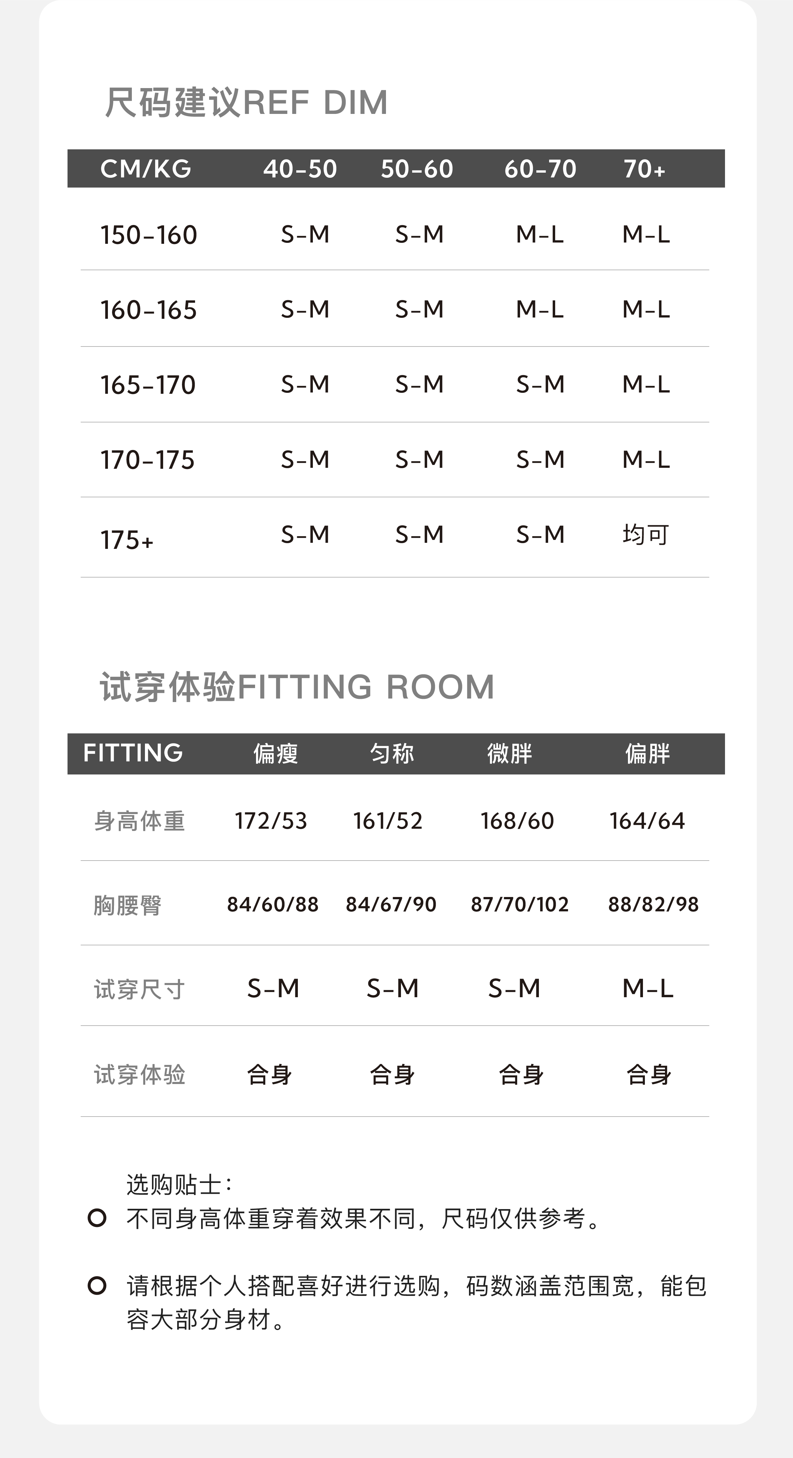Click the 选购贴士 tips label
Screen dimensions: 793x1458
[178, 1184]
